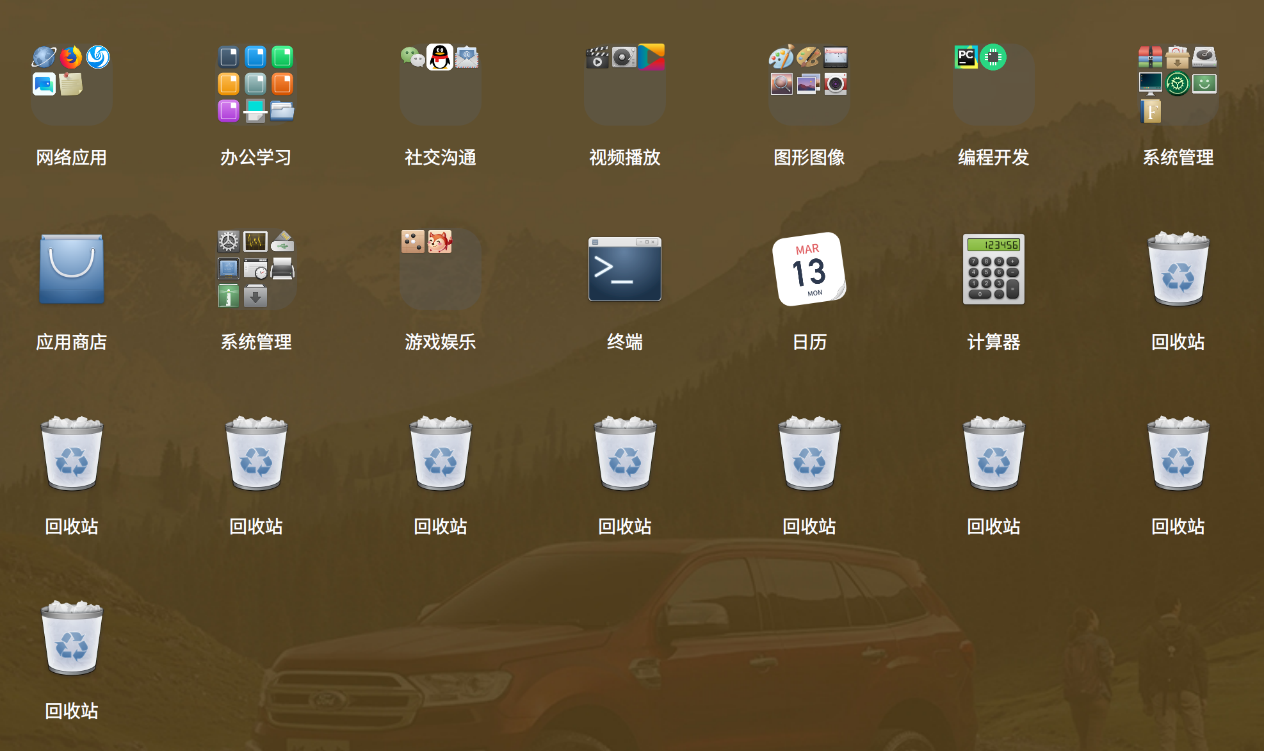The height and width of the screenshot is (751, 1264).
Task: Open the leftmost 回收站 in the third row
Action: click(71, 454)
